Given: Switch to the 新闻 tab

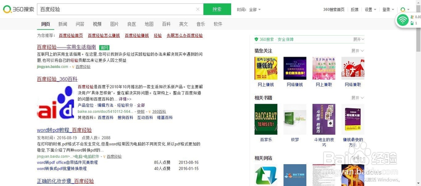Looking at the screenshot, I should pyautogui.click(x=63, y=24).
